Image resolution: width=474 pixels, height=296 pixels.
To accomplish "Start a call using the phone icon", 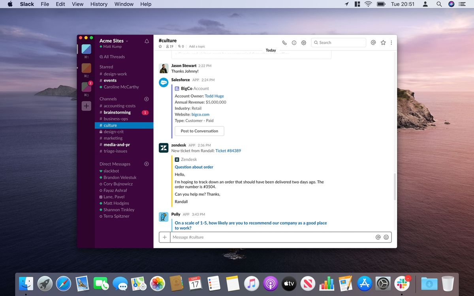I will point(284,42).
